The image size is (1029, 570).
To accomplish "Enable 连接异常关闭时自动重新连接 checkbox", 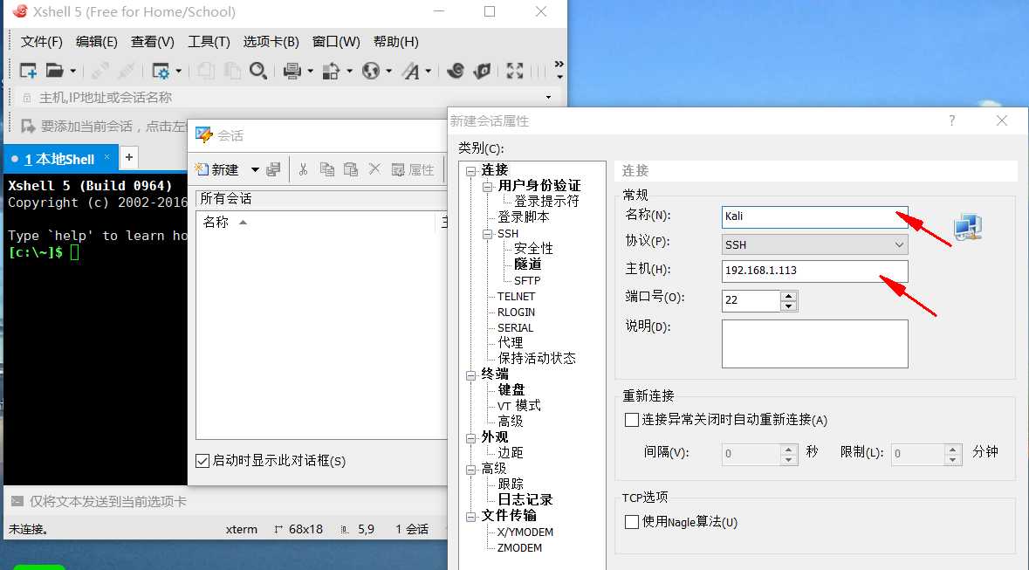I will point(632,420).
